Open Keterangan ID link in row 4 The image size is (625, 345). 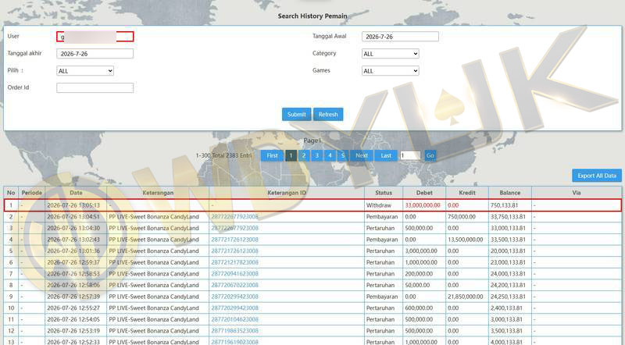[x=235, y=240]
